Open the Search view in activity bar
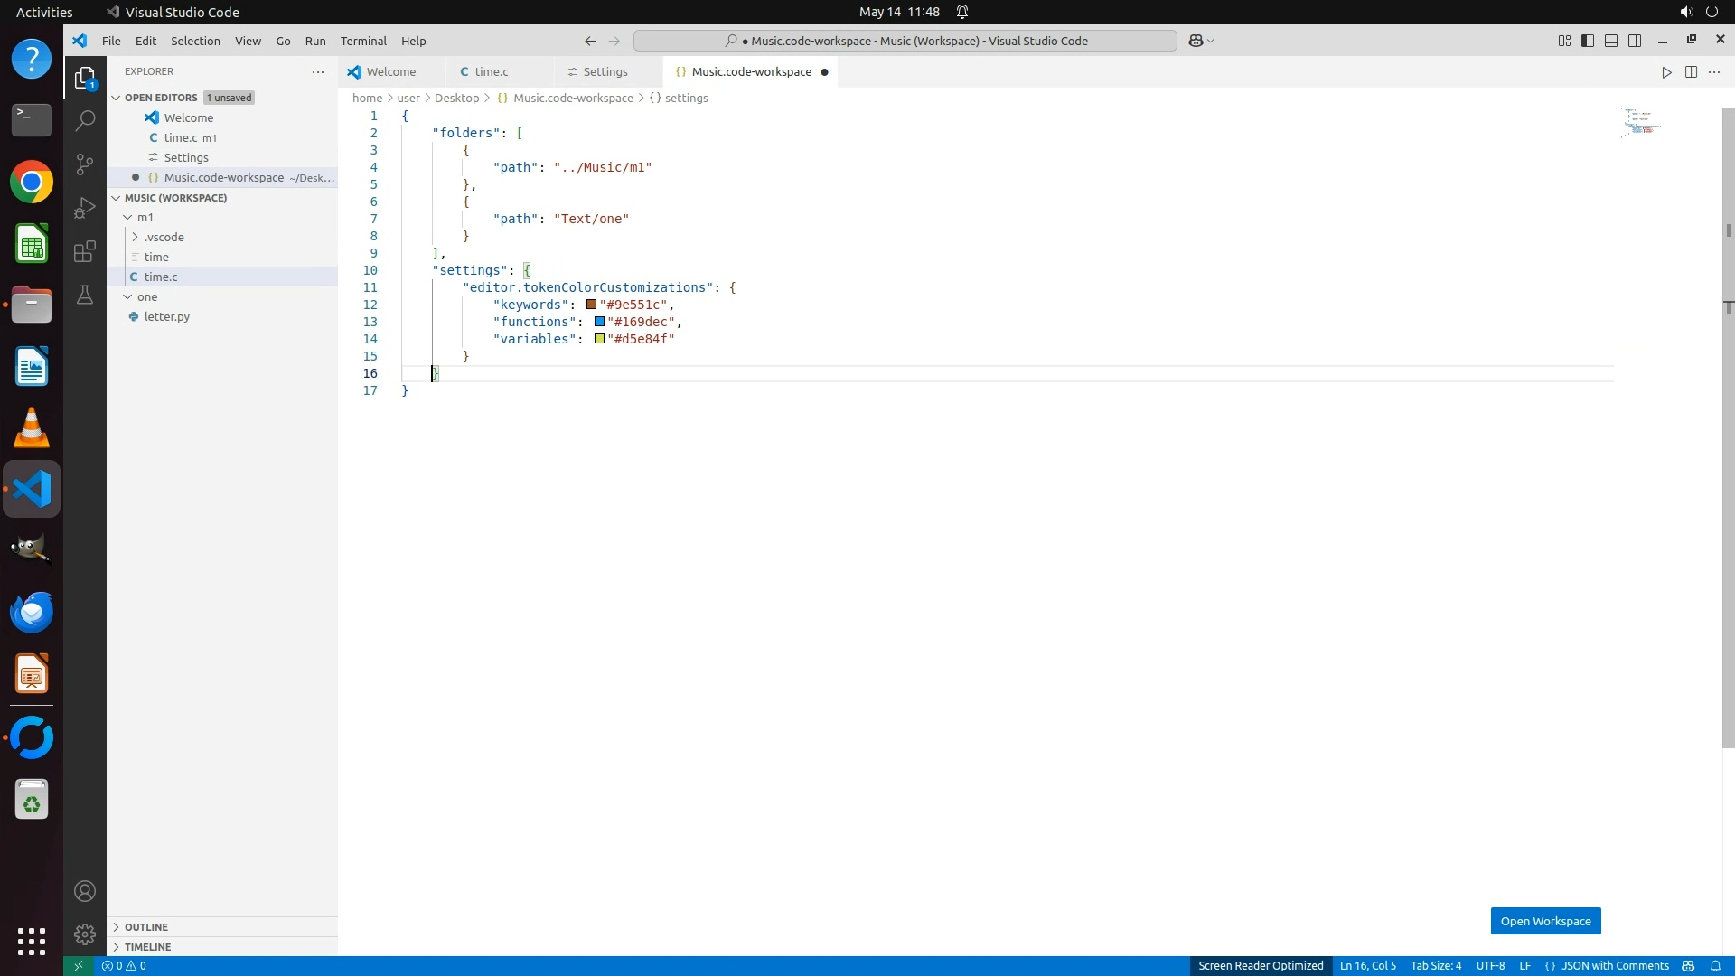The image size is (1735, 976). tap(85, 120)
